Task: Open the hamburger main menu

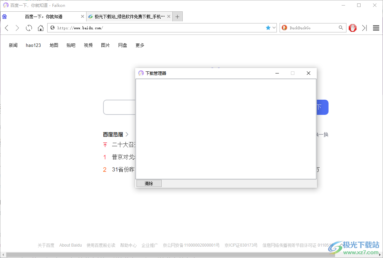Action: point(376,28)
